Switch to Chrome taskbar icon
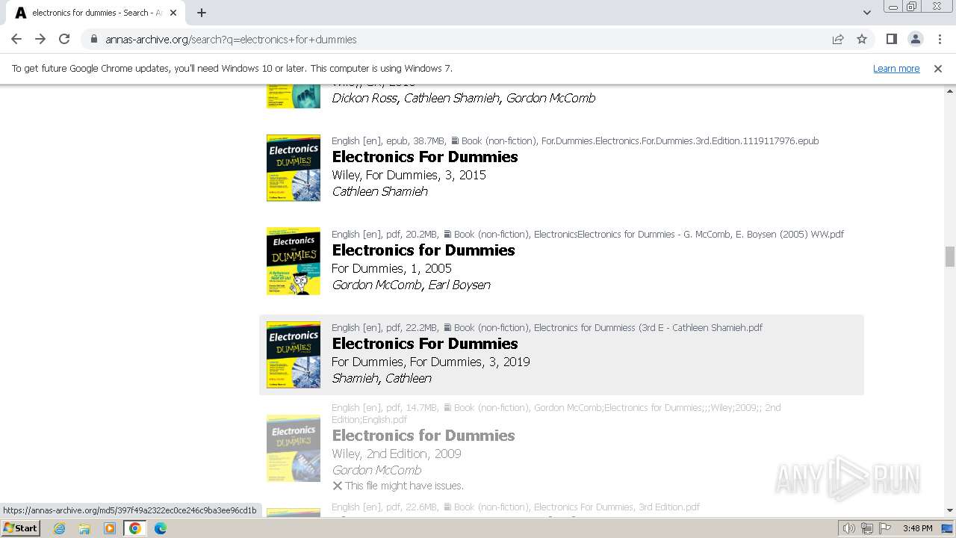This screenshot has width=956, height=538. (x=135, y=528)
